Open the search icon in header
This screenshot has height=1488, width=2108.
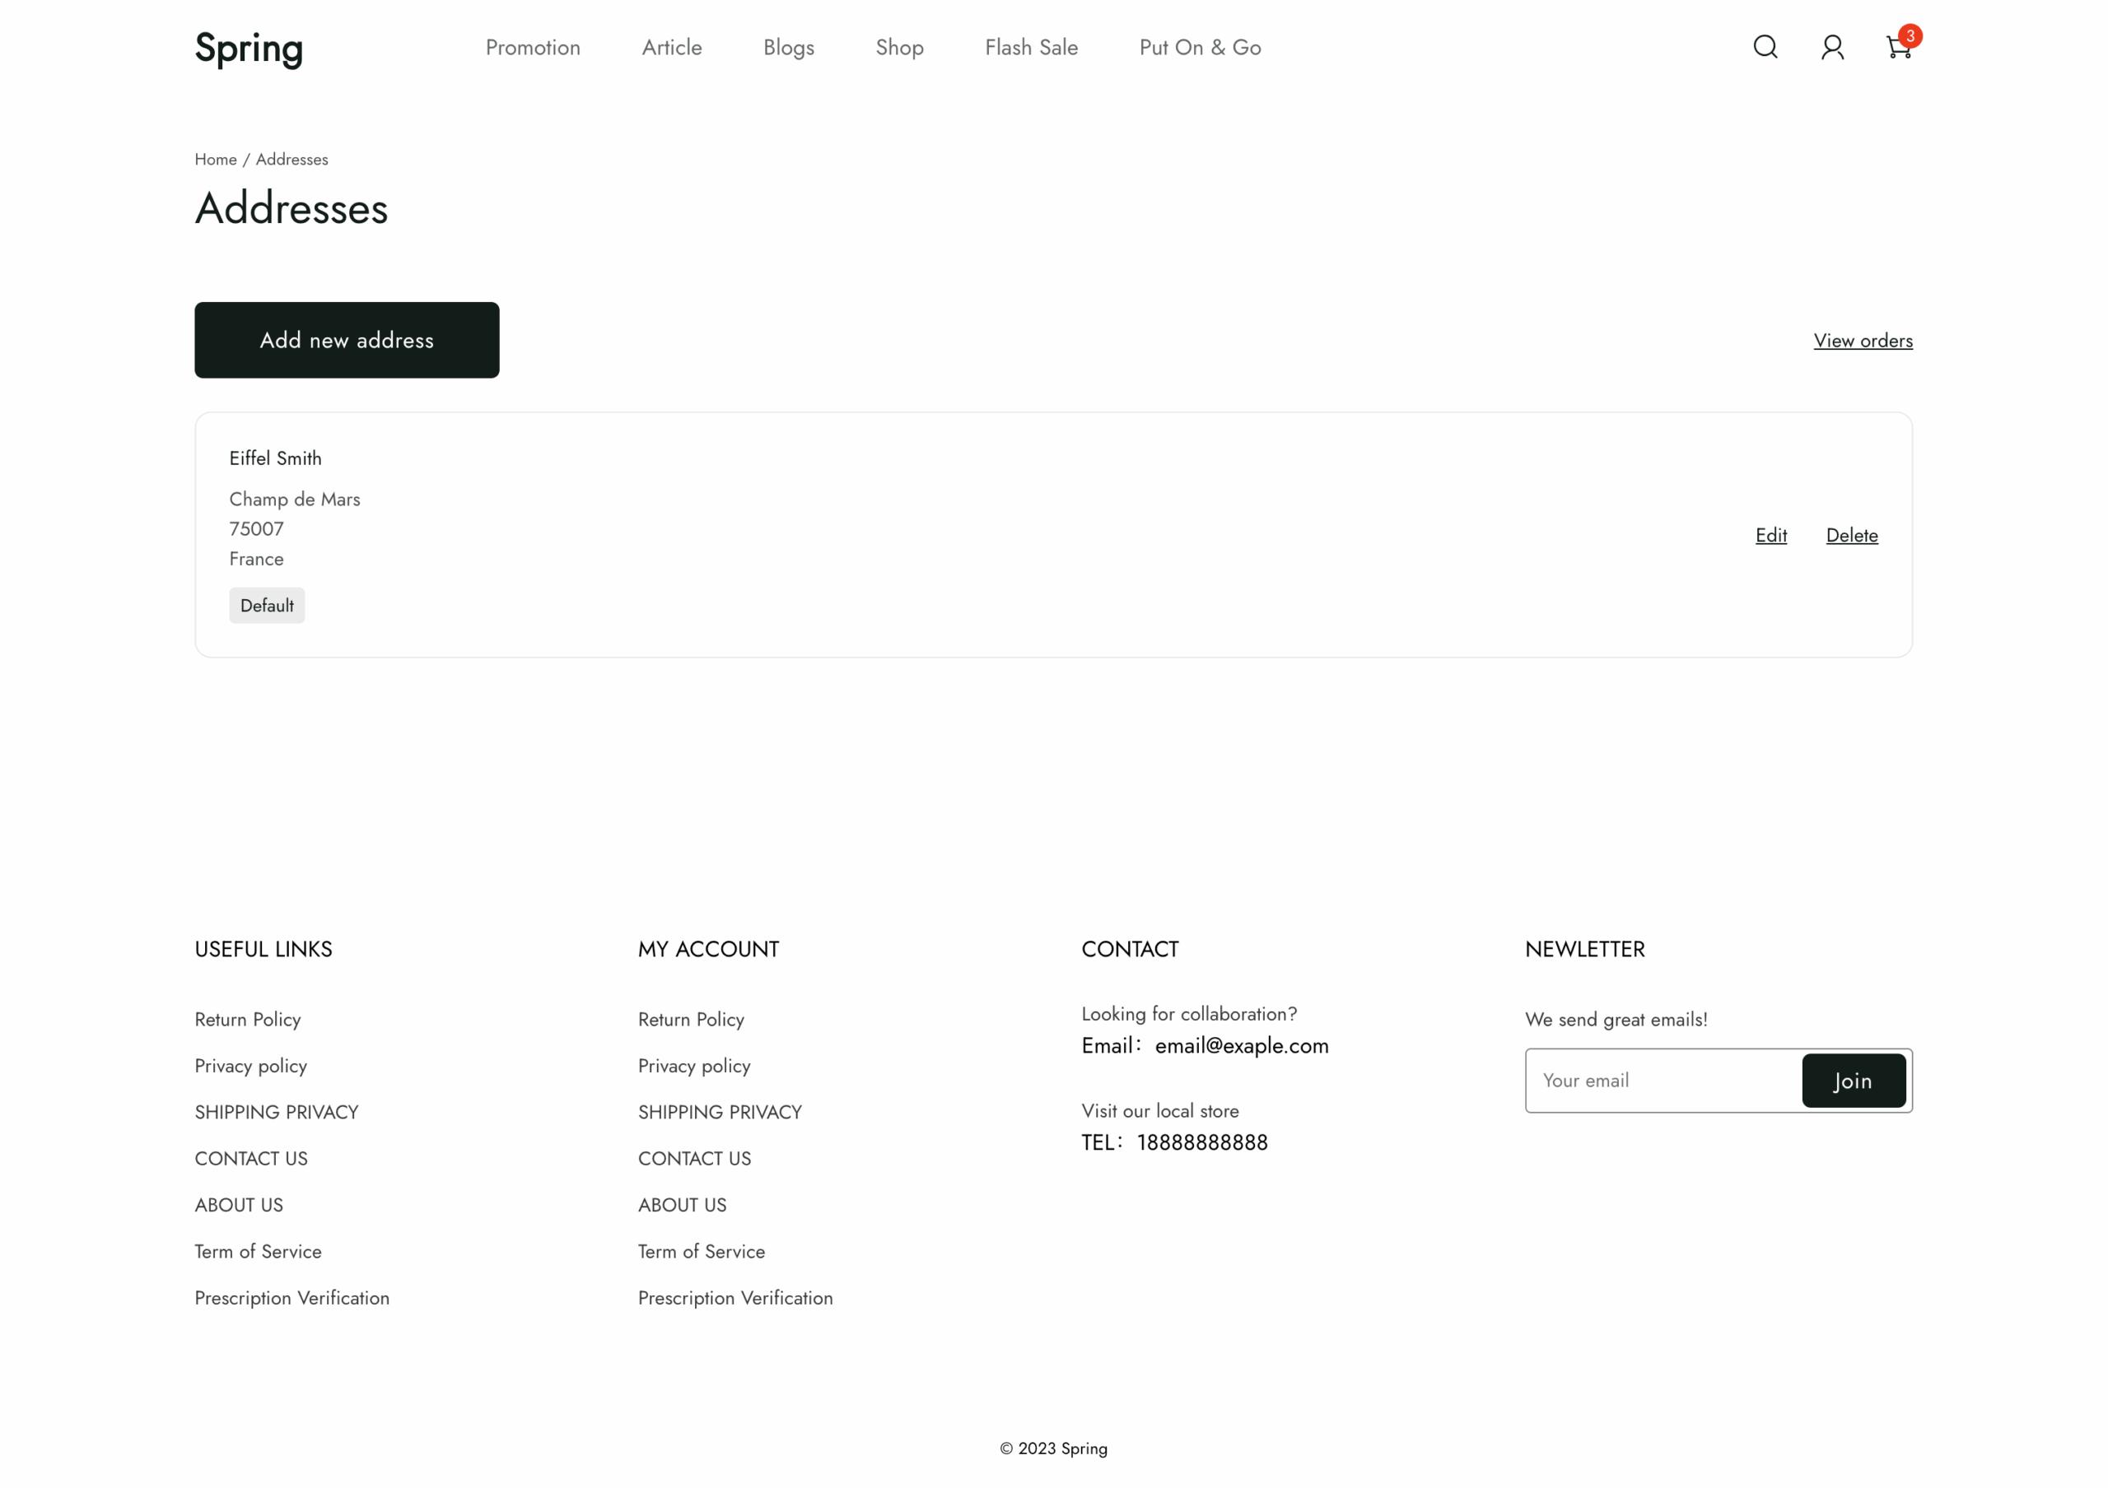[1765, 47]
